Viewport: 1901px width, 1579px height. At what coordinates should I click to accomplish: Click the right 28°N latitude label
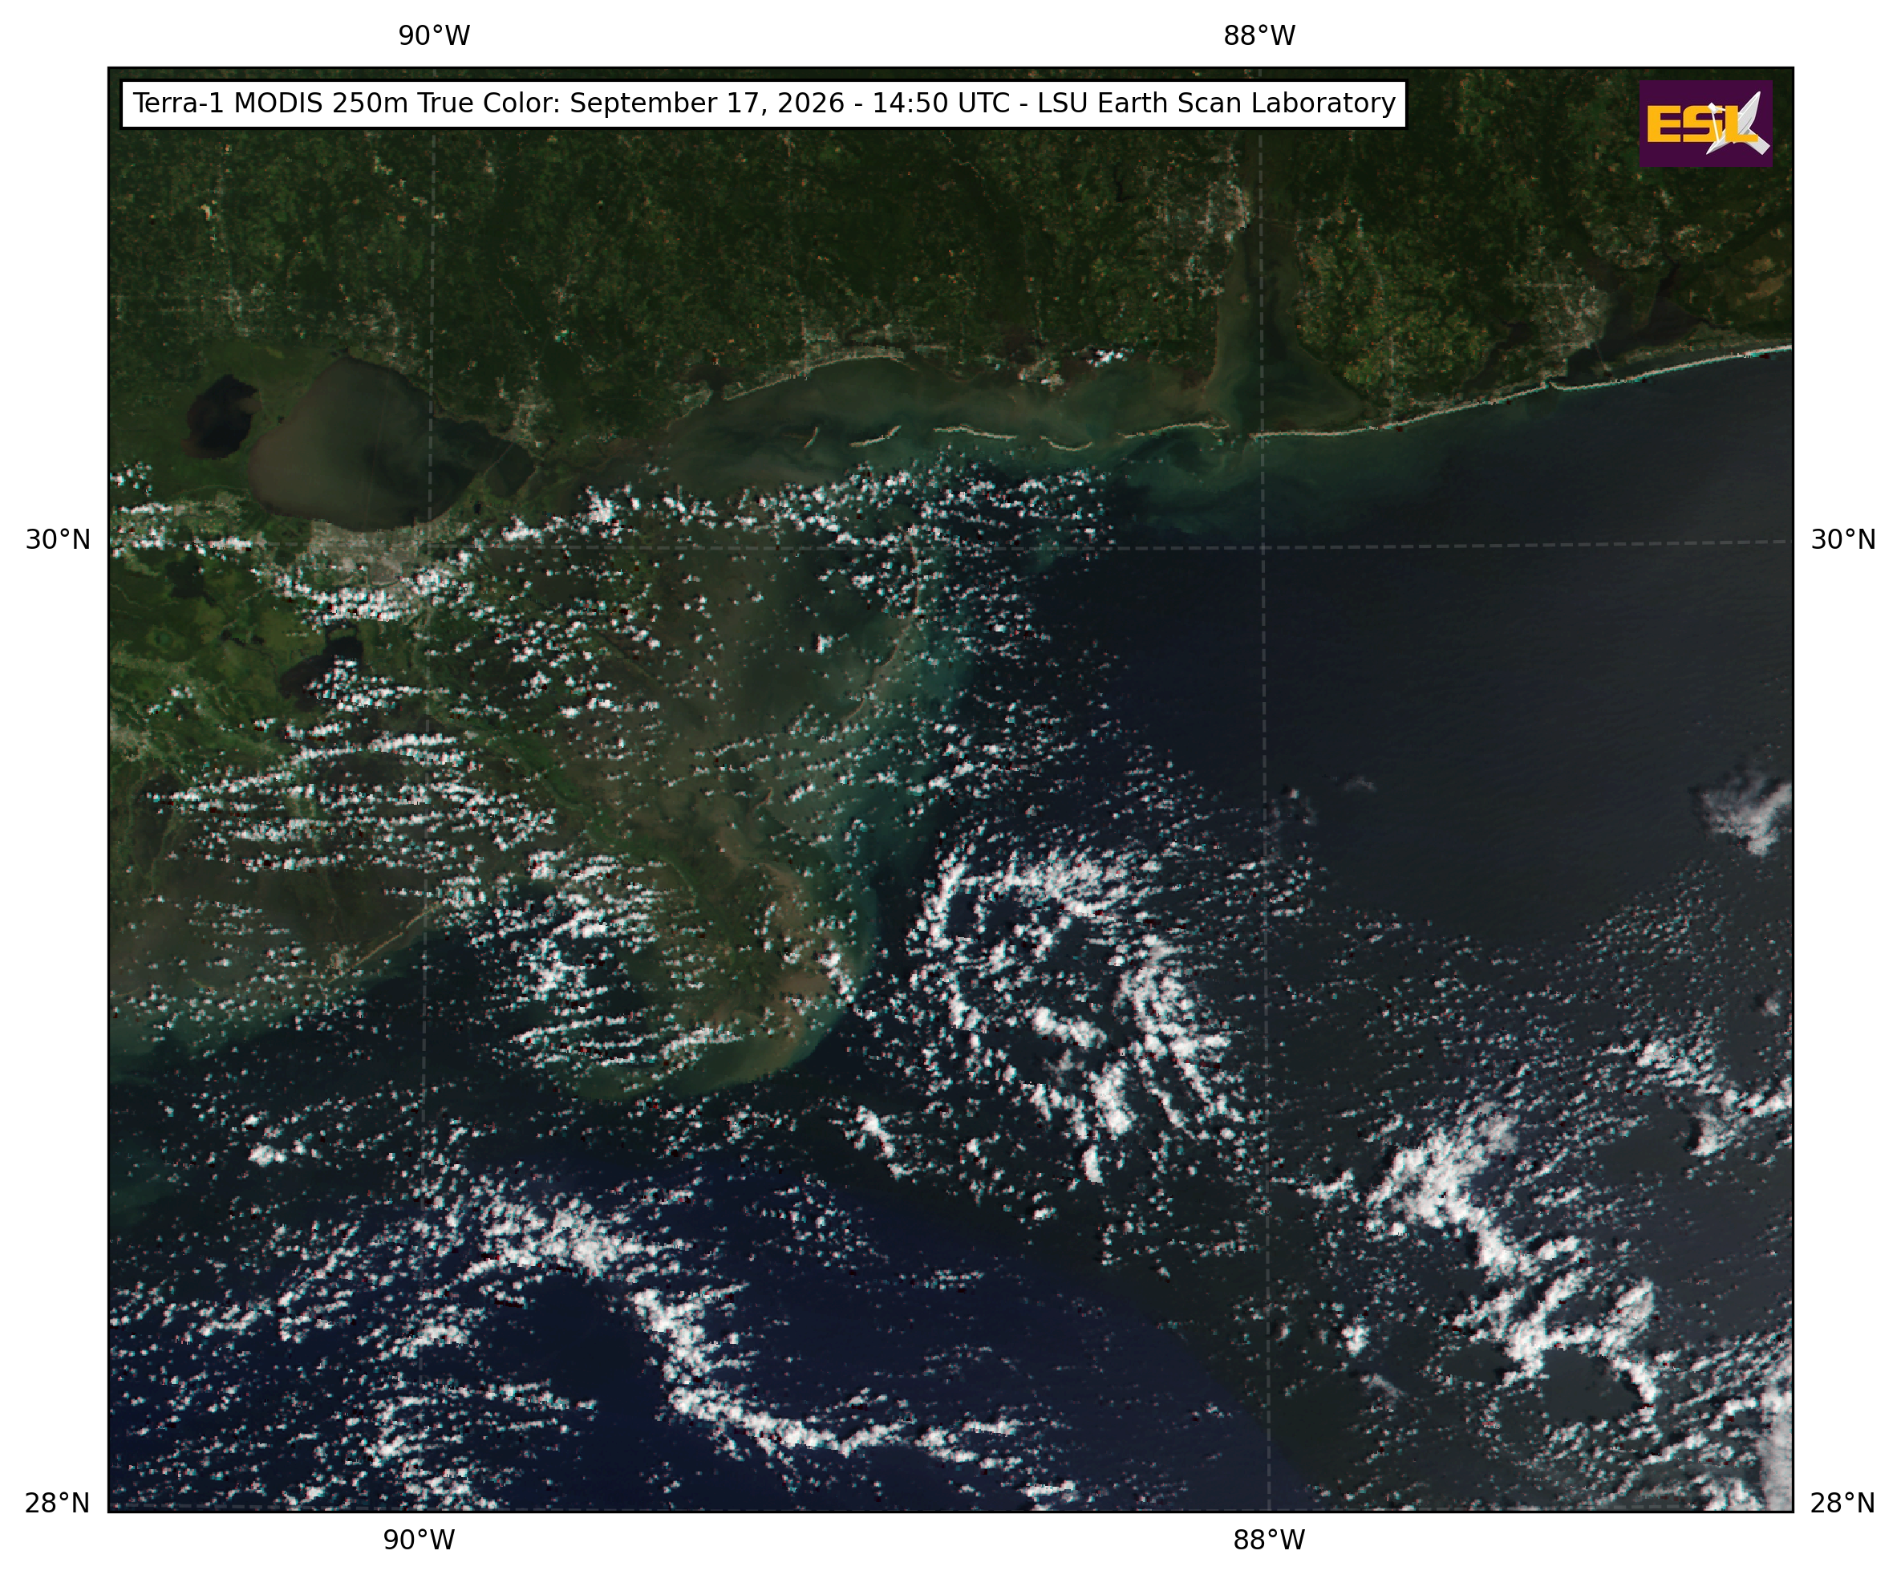tap(1843, 1504)
